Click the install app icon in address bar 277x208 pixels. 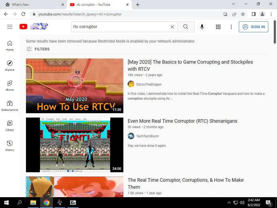point(226,14)
